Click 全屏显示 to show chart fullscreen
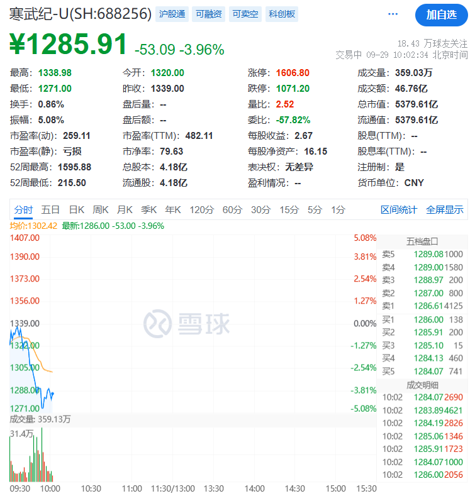 point(444,210)
